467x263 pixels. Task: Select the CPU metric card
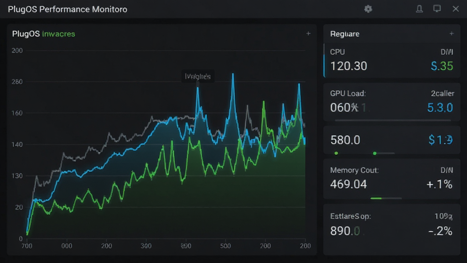pyautogui.click(x=392, y=61)
